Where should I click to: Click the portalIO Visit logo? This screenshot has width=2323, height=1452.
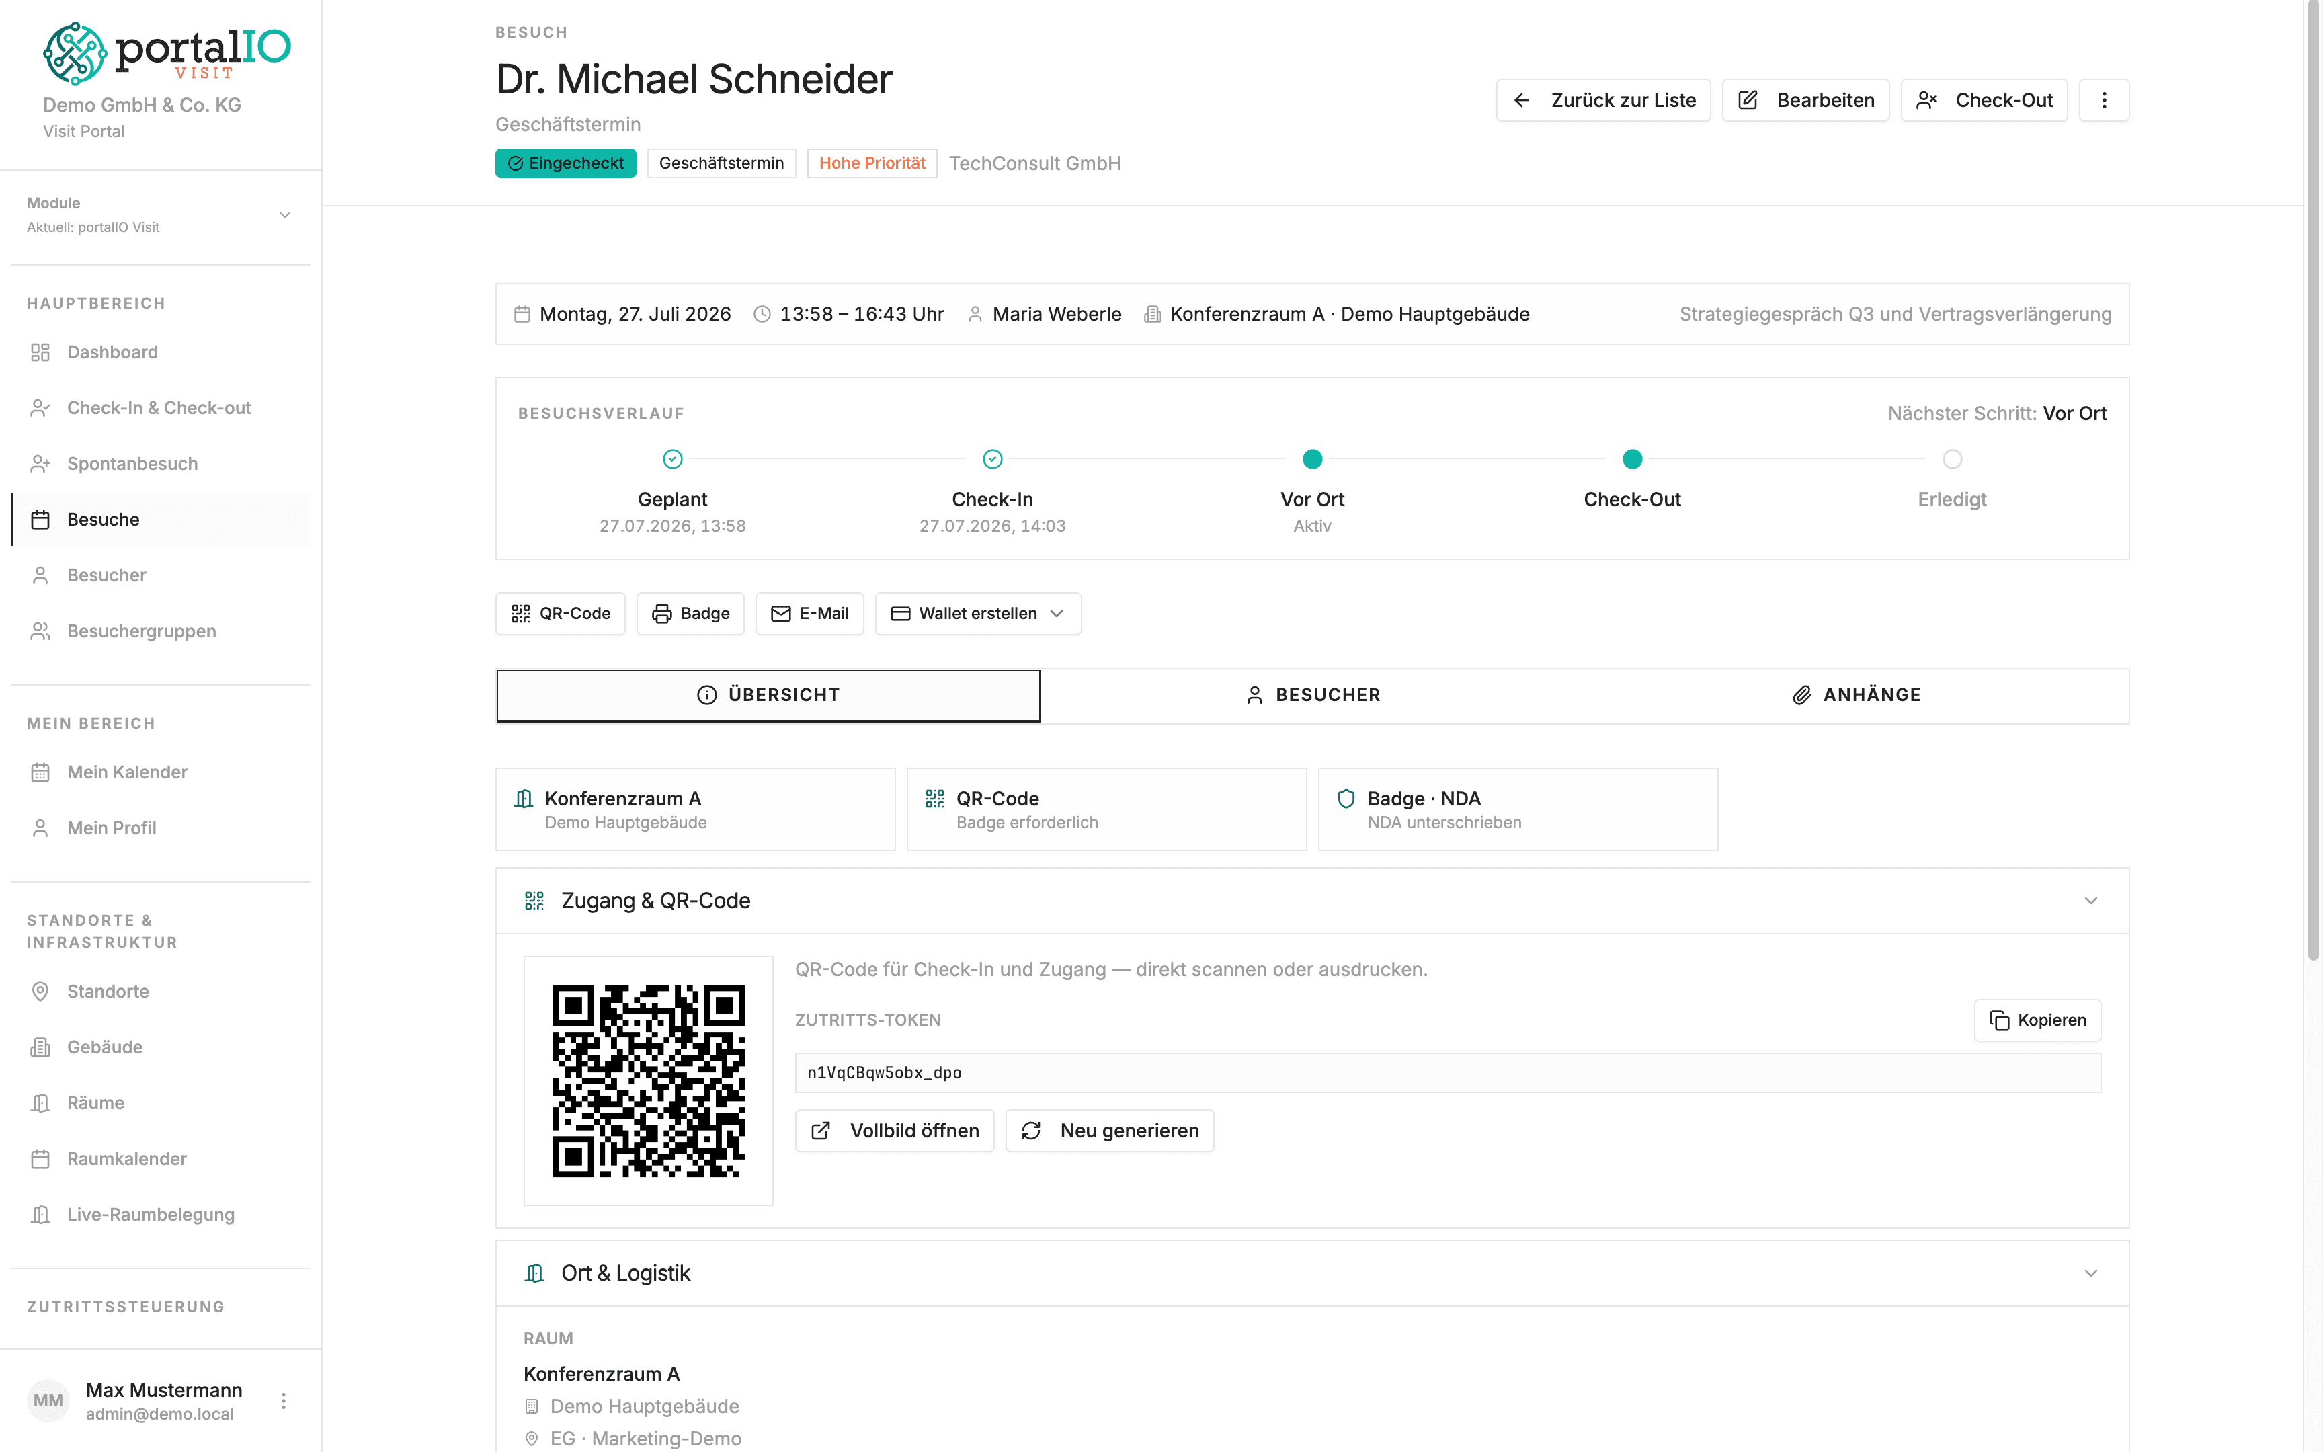pos(166,53)
